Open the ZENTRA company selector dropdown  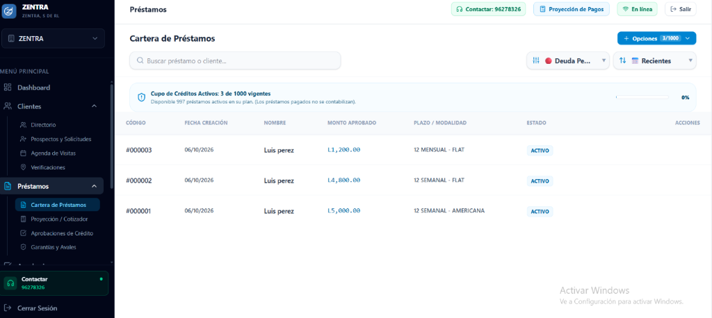click(53, 39)
